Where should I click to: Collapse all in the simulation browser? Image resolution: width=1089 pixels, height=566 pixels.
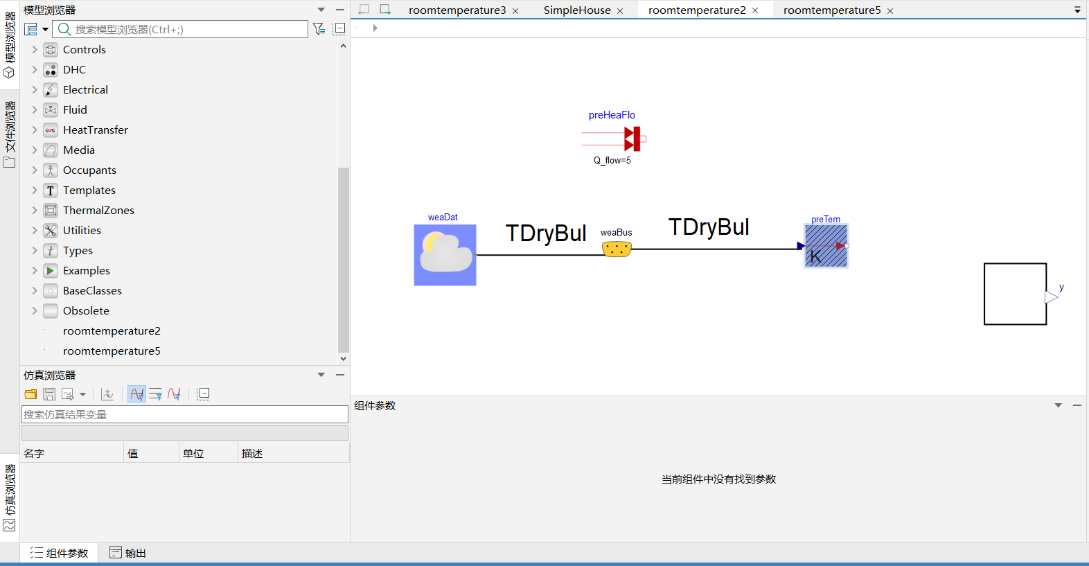pos(203,394)
